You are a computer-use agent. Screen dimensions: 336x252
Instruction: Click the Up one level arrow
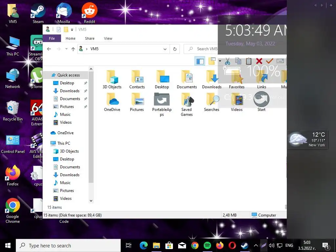coord(73,49)
